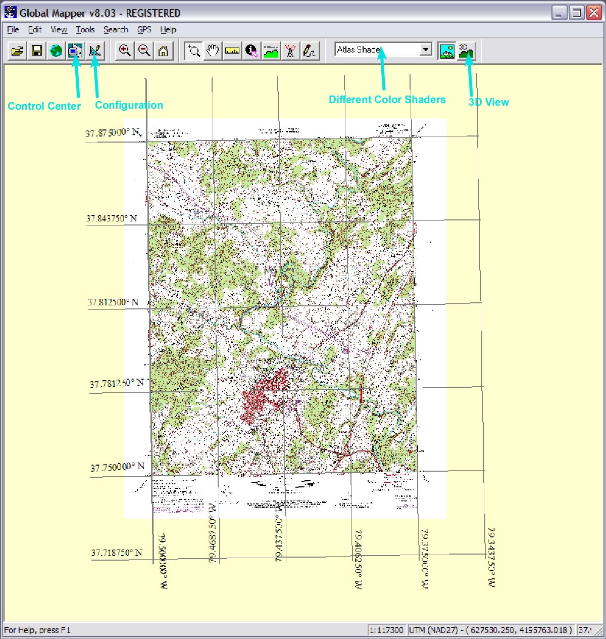Click the globe download online data icon

[x=56, y=51]
